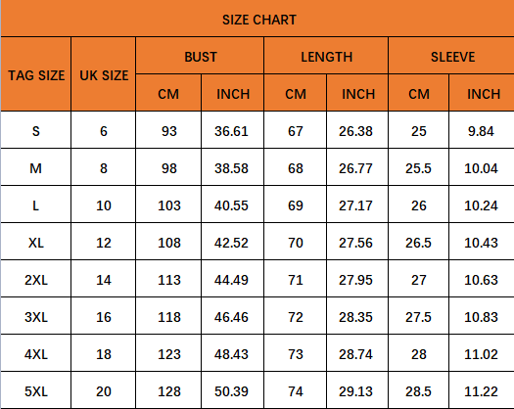The height and width of the screenshot is (409, 514).
Task: Select the S tag size cell
Action: 36,130
